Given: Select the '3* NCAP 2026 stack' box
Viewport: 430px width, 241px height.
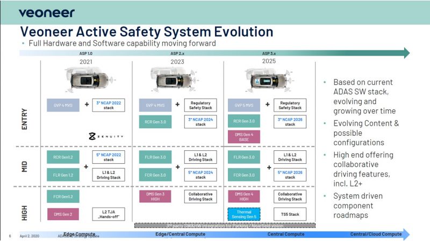Looking at the screenshot, I should [x=290, y=122].
